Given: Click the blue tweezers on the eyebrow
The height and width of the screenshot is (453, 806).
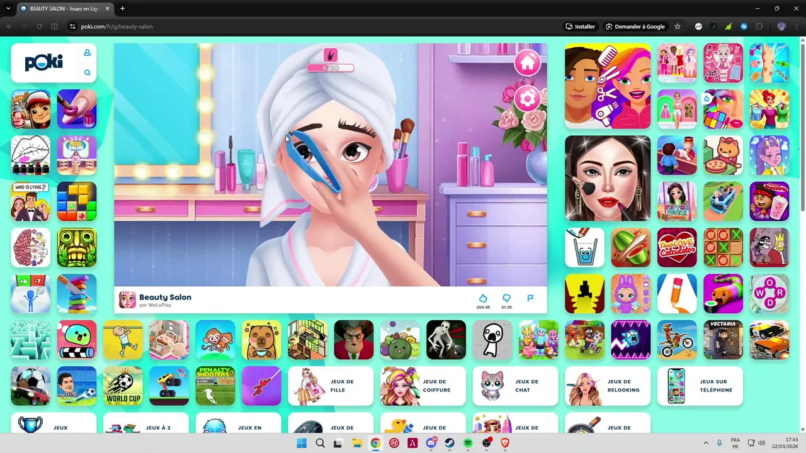Looking at the screenshot, I should point(315,162).
